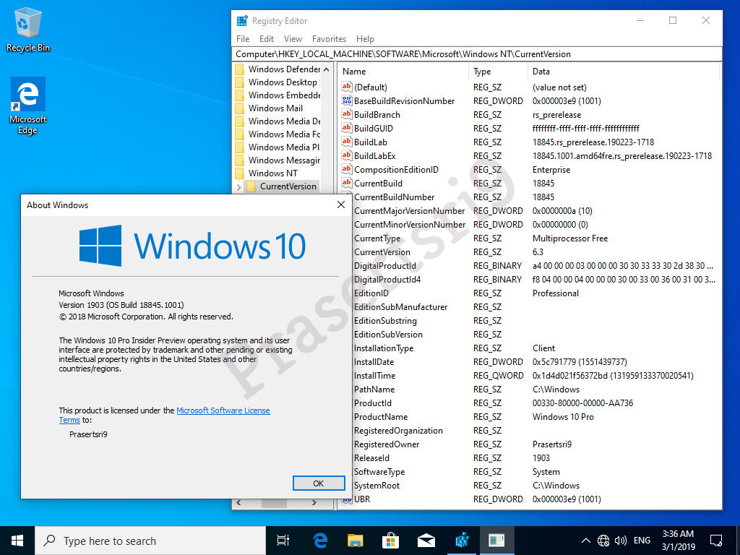The height and width of the screenshot is (555, 740).
Task: Click the 'Windows 10 Pro' data value
Action: point(563,417)
